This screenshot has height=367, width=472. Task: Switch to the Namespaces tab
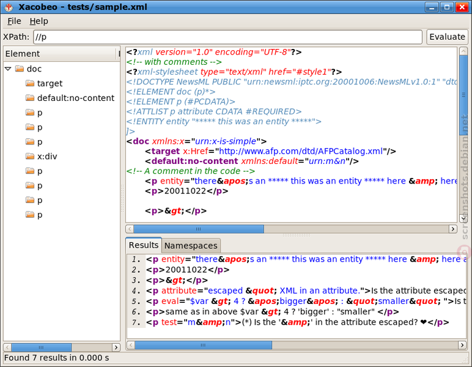click(x=191, y=246)
